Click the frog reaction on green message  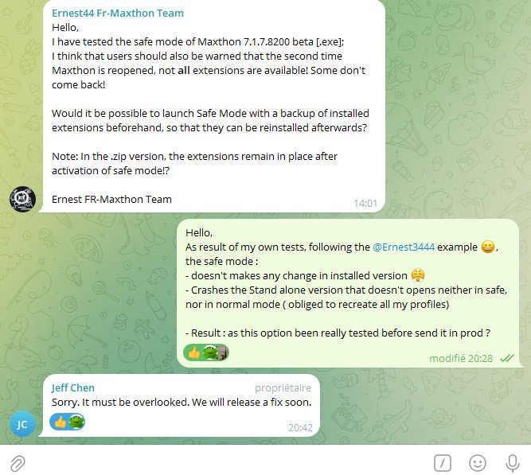click(x=209, y=352)
